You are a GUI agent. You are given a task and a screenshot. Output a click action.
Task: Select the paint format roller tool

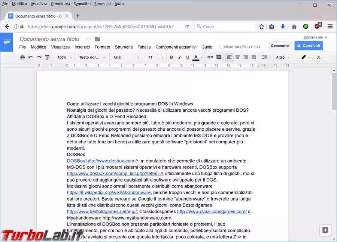[47, 58]
